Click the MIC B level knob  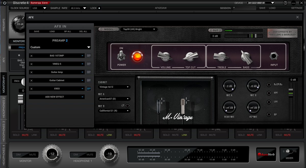pos(253,86)
